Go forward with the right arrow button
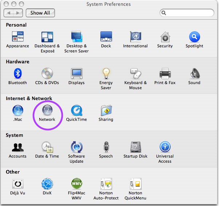The width and height of the screenshot is (219, 206). [x=18, y=13]
